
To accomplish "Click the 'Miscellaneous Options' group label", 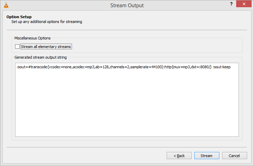I will click(33, 38).
